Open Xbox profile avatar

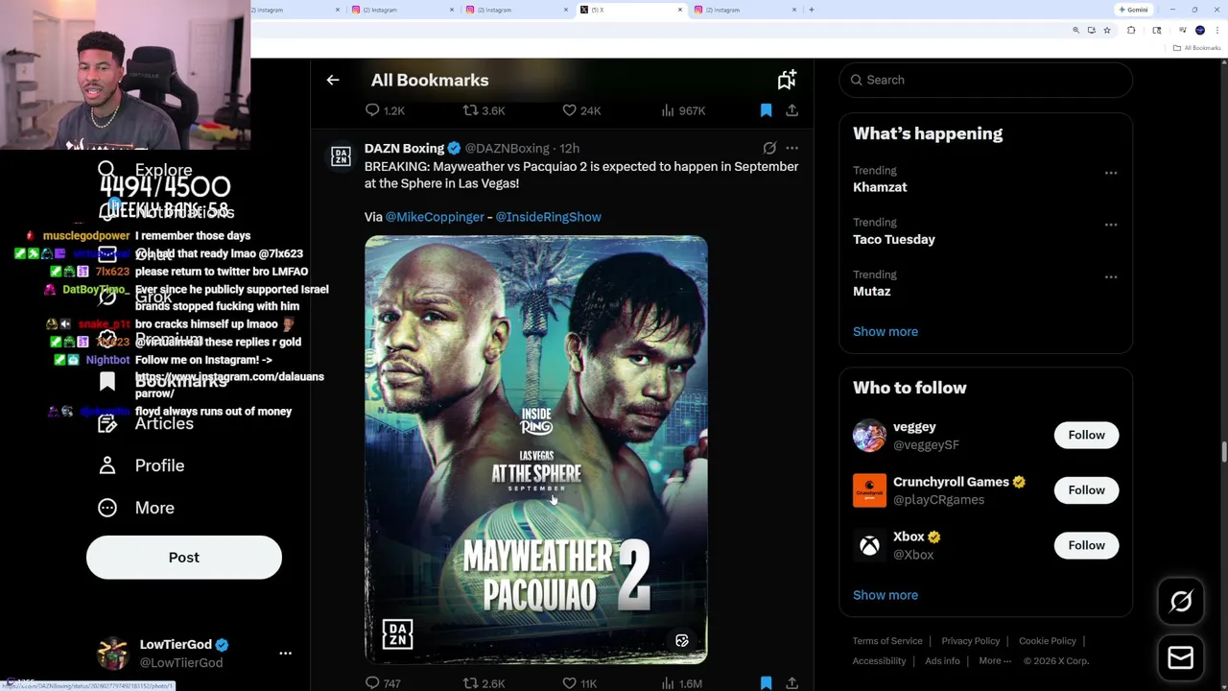click(869, 545)
